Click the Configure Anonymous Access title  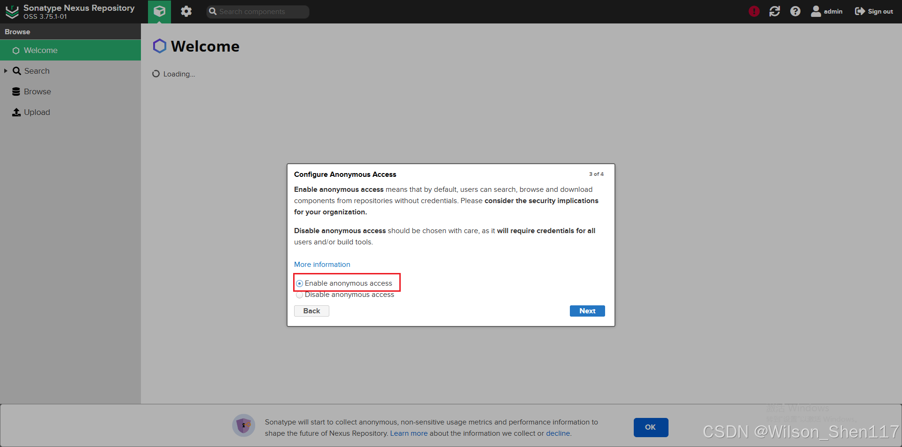(x=345, y=174)
